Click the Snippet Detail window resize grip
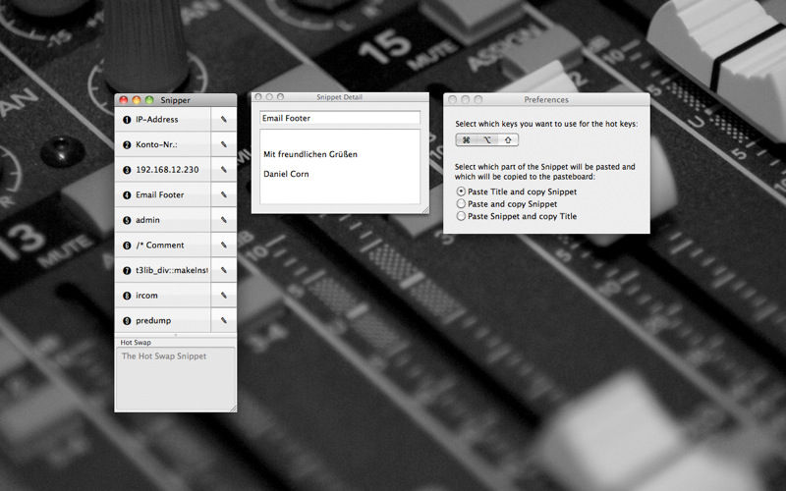The image size is (786, 491). click(425, 210)
